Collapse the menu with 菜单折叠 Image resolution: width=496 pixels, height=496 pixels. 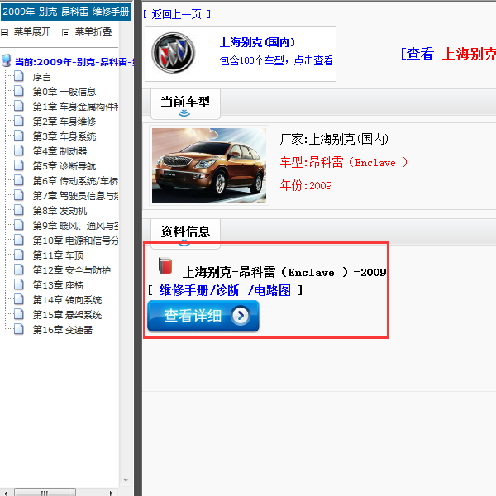point(93,31)
